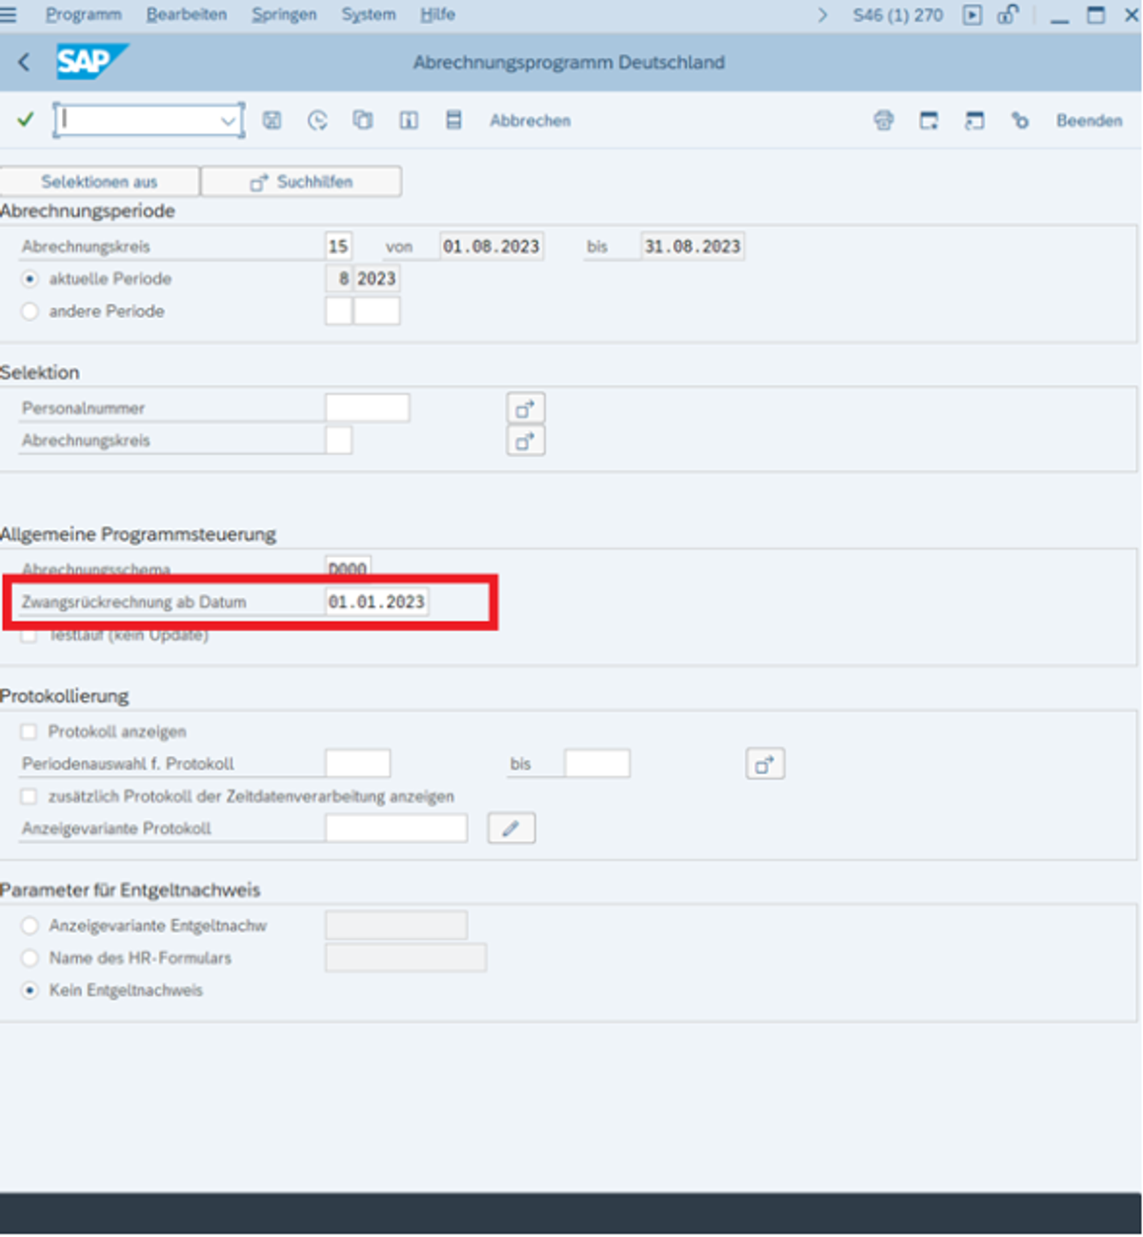The width and height of the screenshot is (1143, 1237).
Task: Open the command field dropdown arrow
Action: coord(228,121)
